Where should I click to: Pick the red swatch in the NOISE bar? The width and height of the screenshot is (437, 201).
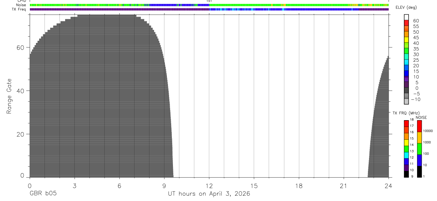(x=419, y=126)
